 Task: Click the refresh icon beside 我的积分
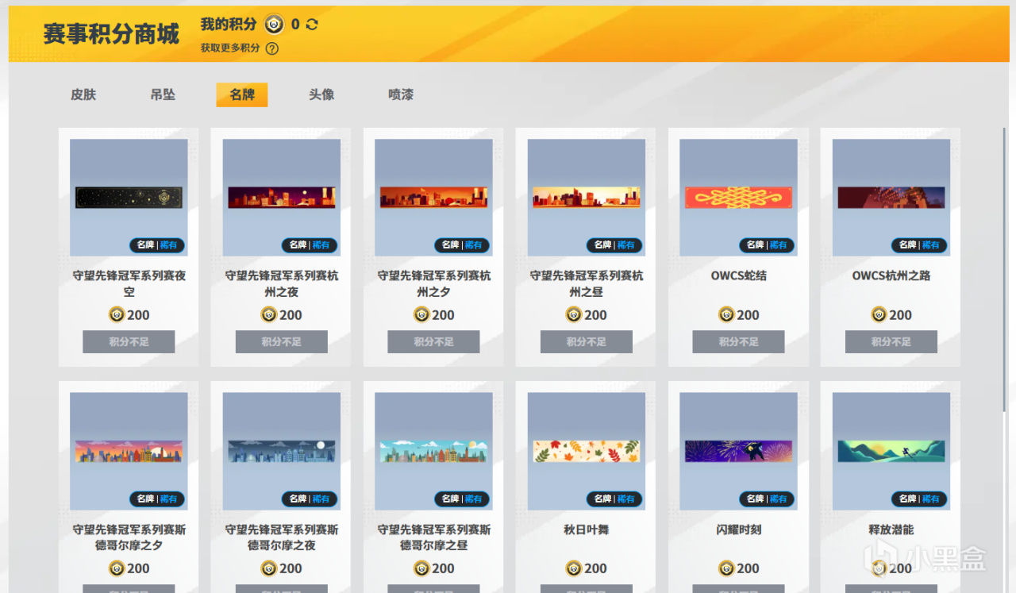coord(312,24)
